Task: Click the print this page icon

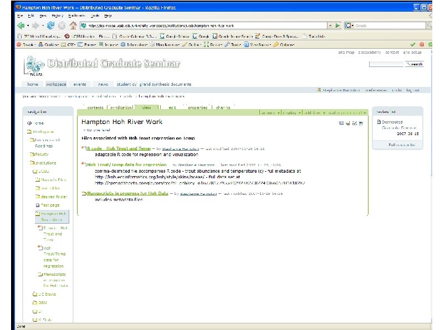Action: tap(348, 123)
